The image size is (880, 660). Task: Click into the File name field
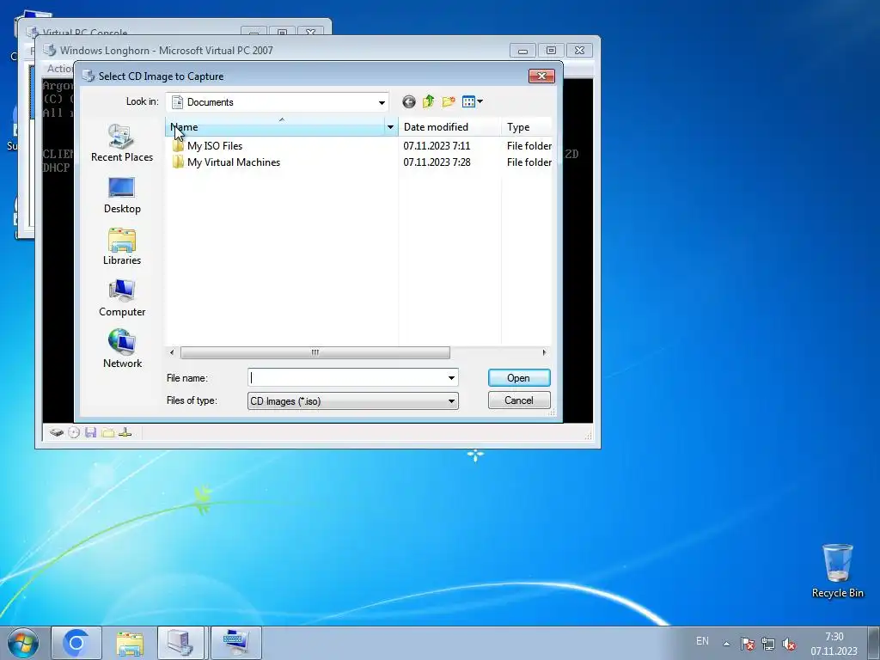pyautogui.click(x=347, y=378)
